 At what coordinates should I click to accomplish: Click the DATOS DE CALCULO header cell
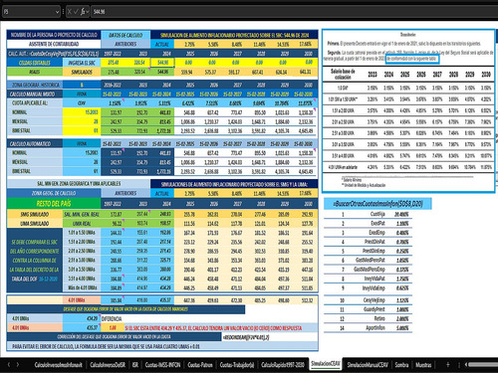click(x=125, y=35)
